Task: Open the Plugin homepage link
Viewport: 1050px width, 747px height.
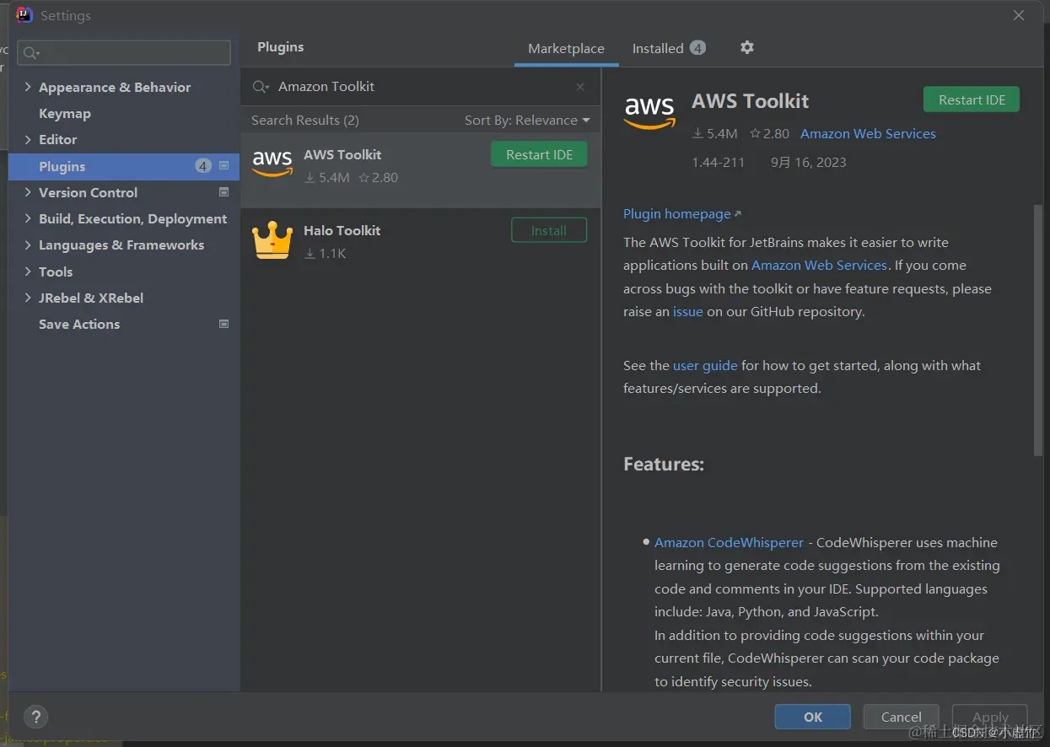Action: (681, 213)
